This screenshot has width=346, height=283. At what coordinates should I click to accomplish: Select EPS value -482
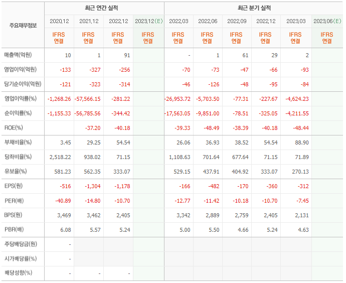214,186
